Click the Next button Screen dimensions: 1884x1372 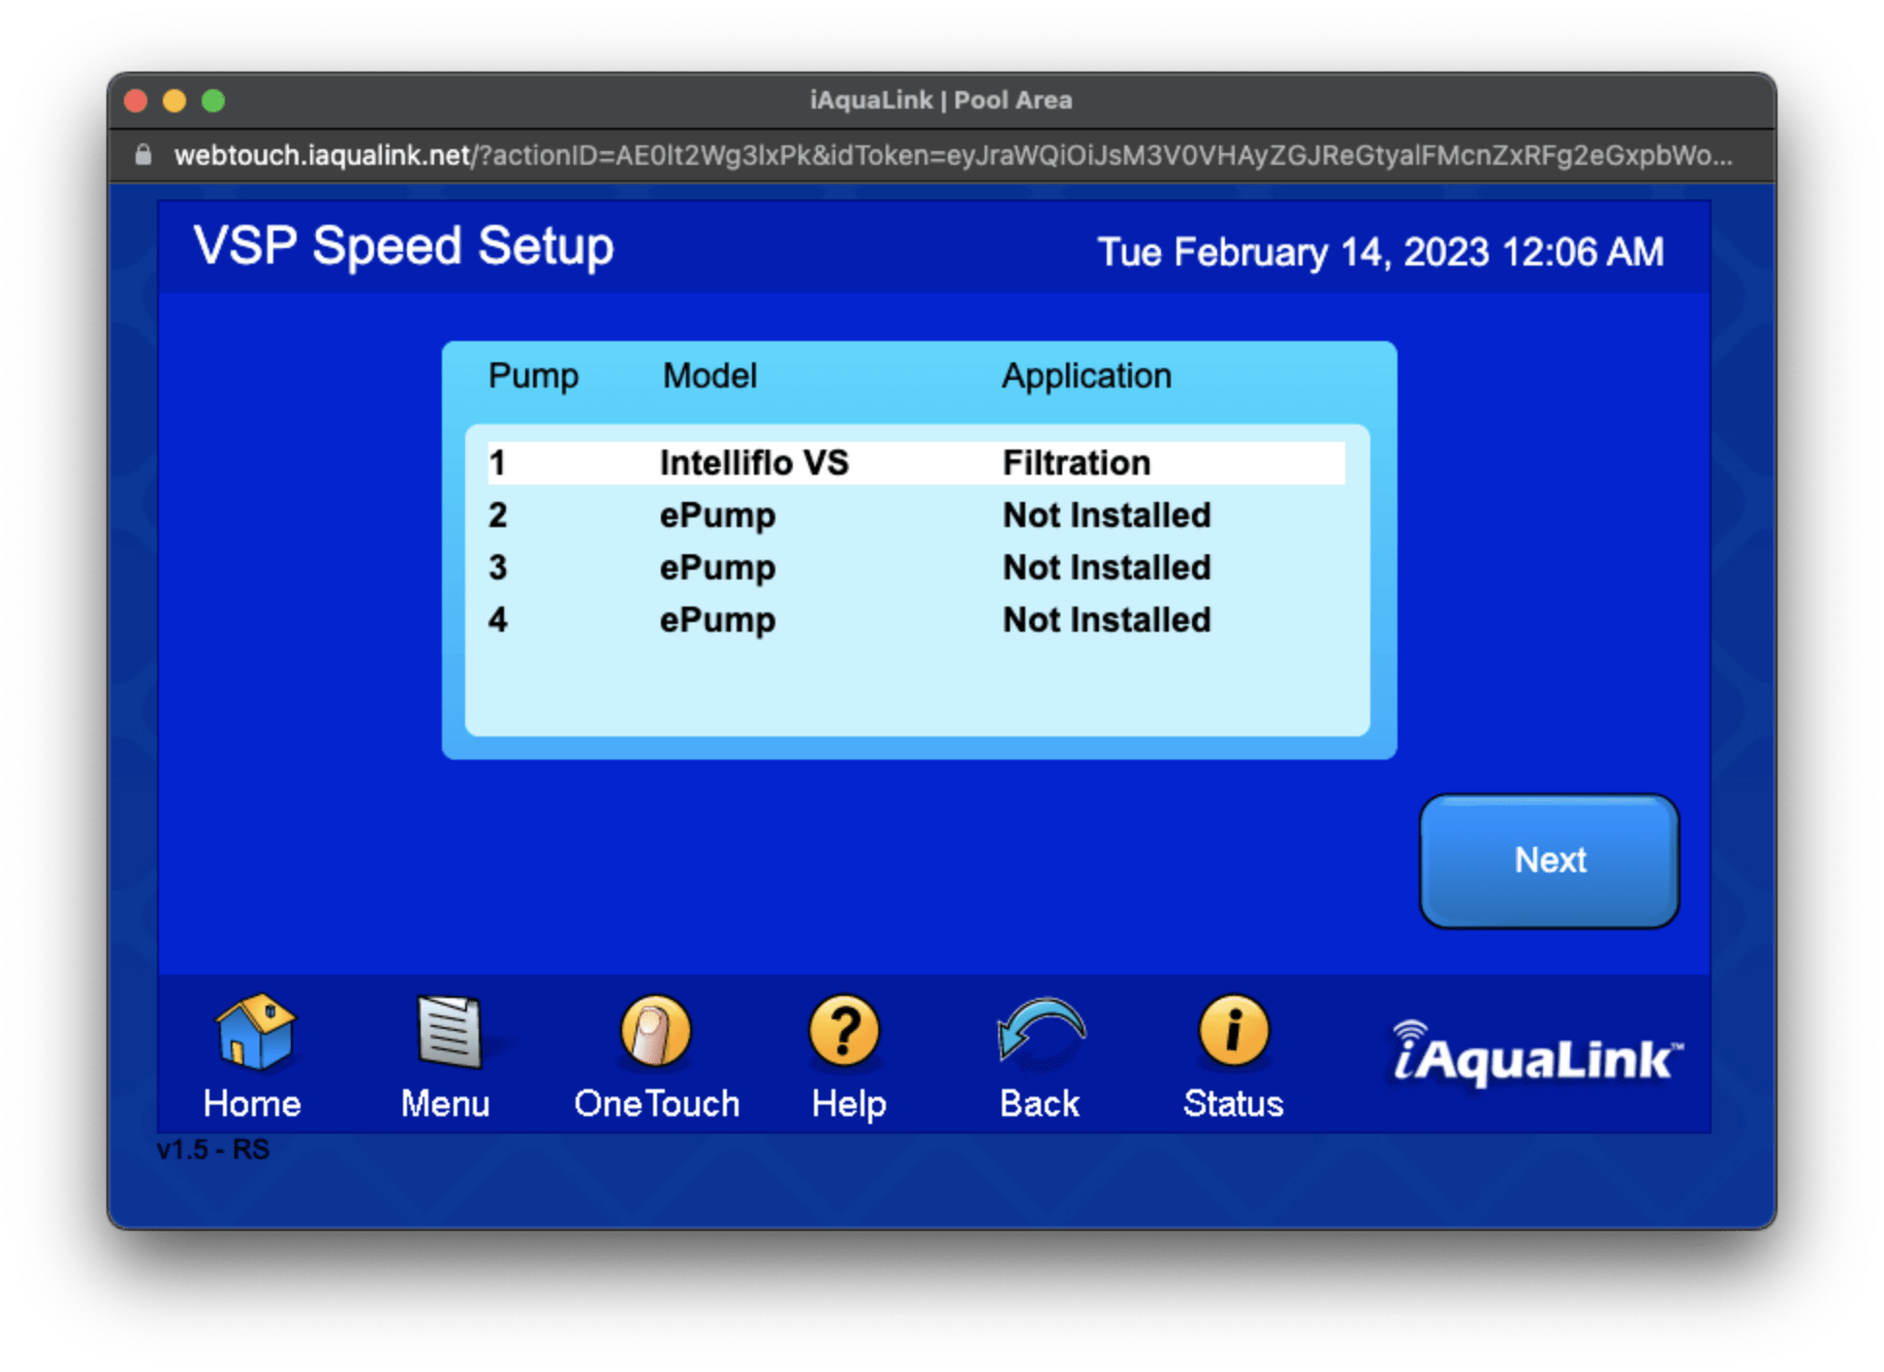(x=1549, y=861)
